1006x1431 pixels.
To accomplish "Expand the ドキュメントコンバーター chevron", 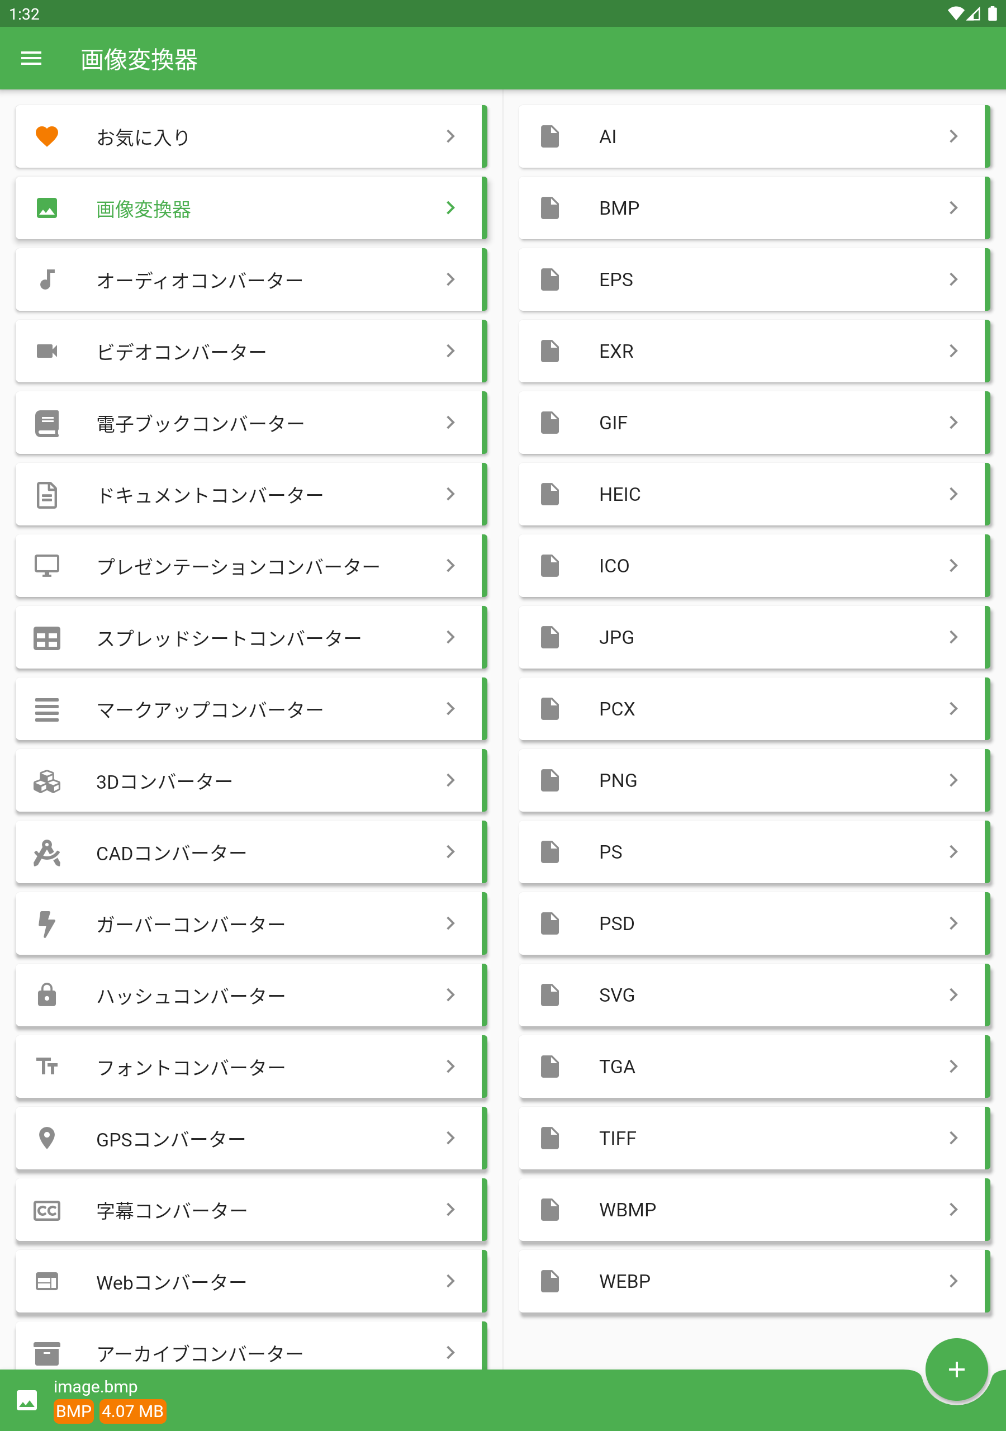I will pos(450,494).
